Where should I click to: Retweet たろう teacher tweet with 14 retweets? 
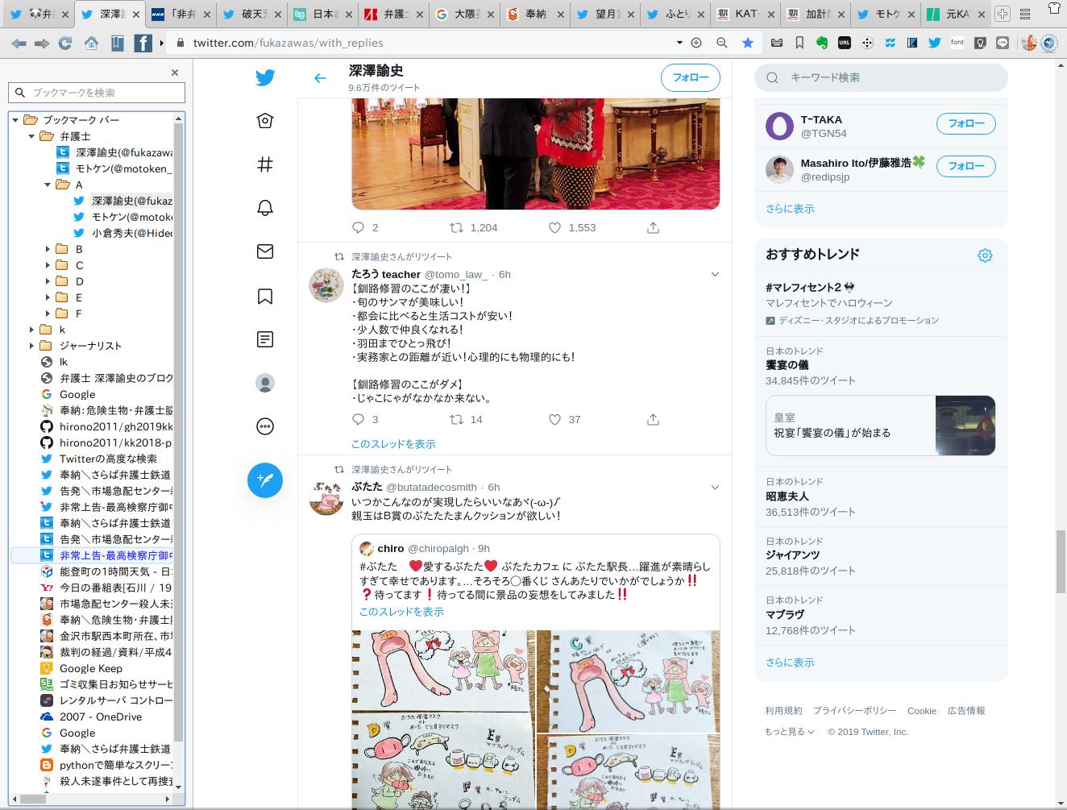click(x=456, y=419)
